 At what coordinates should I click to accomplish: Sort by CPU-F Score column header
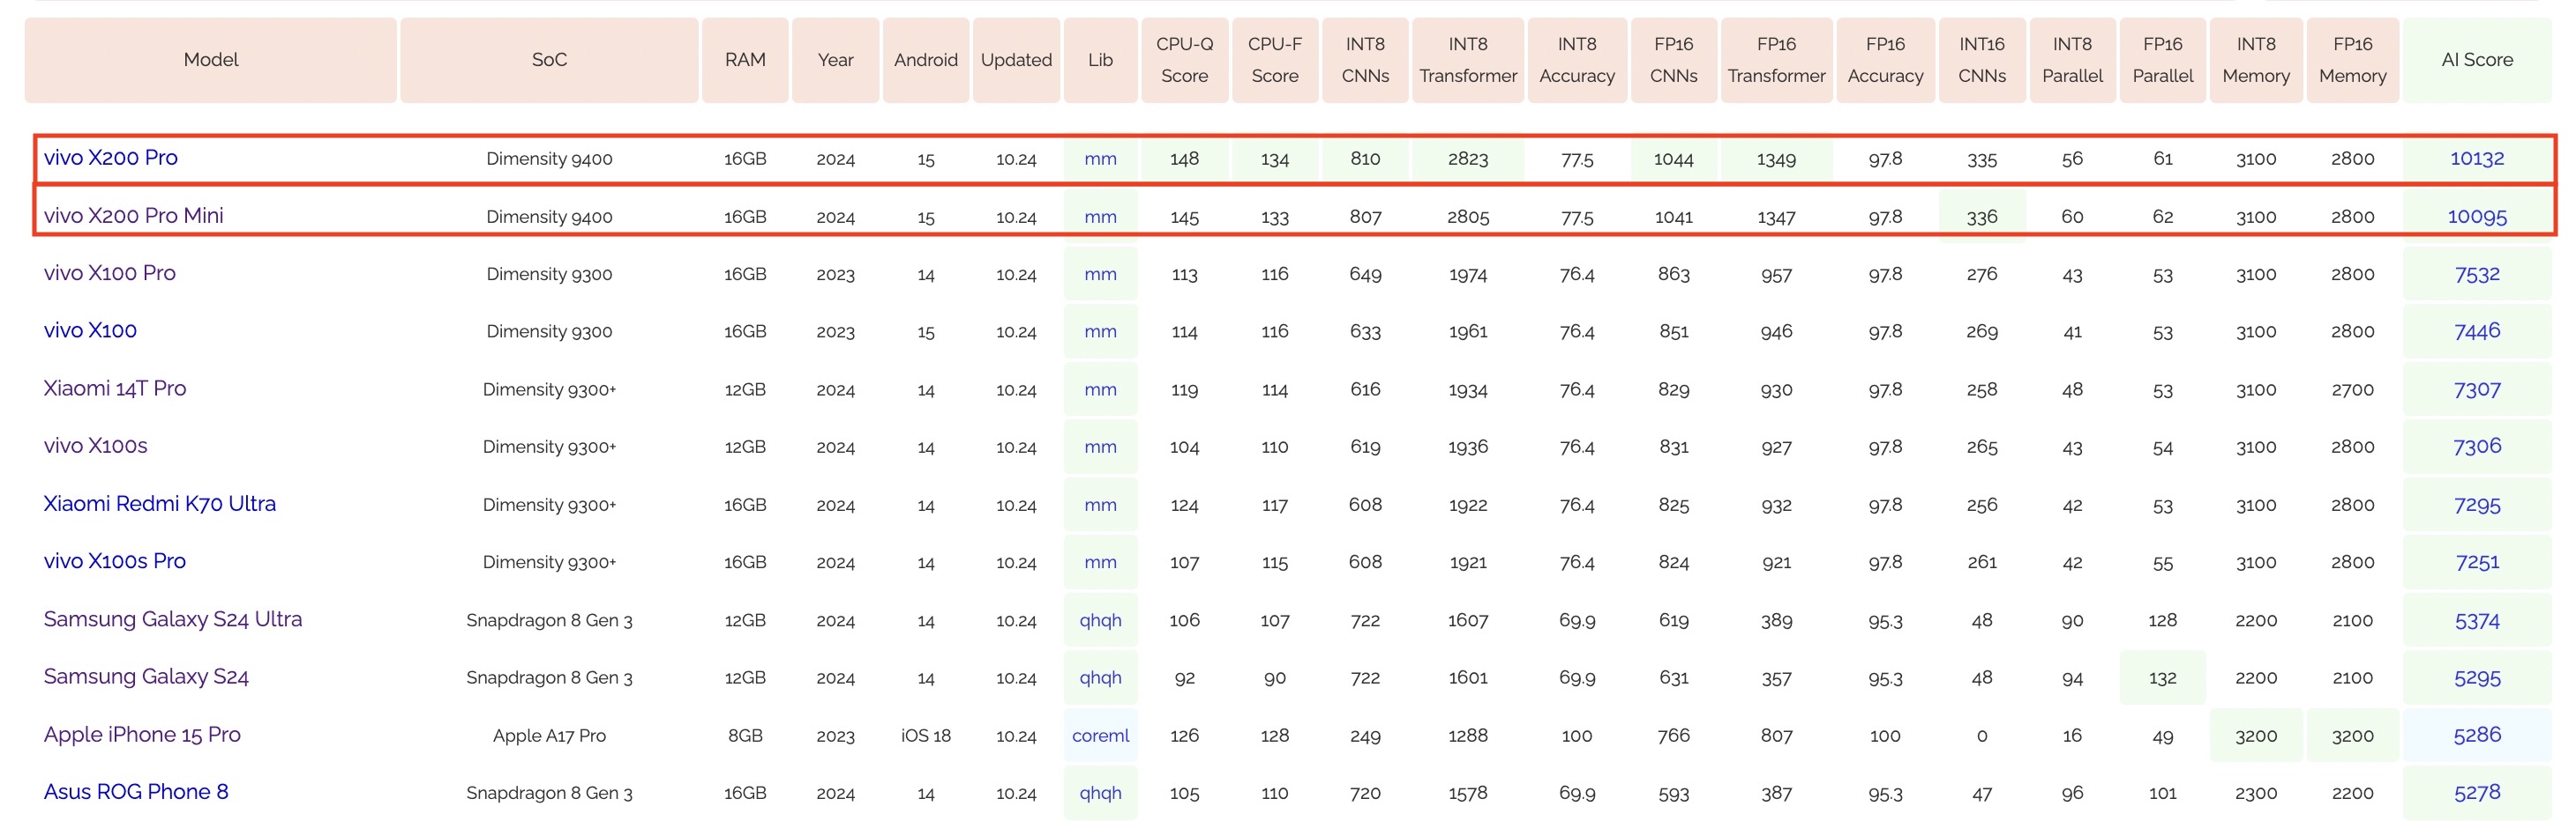point(1275,60)
